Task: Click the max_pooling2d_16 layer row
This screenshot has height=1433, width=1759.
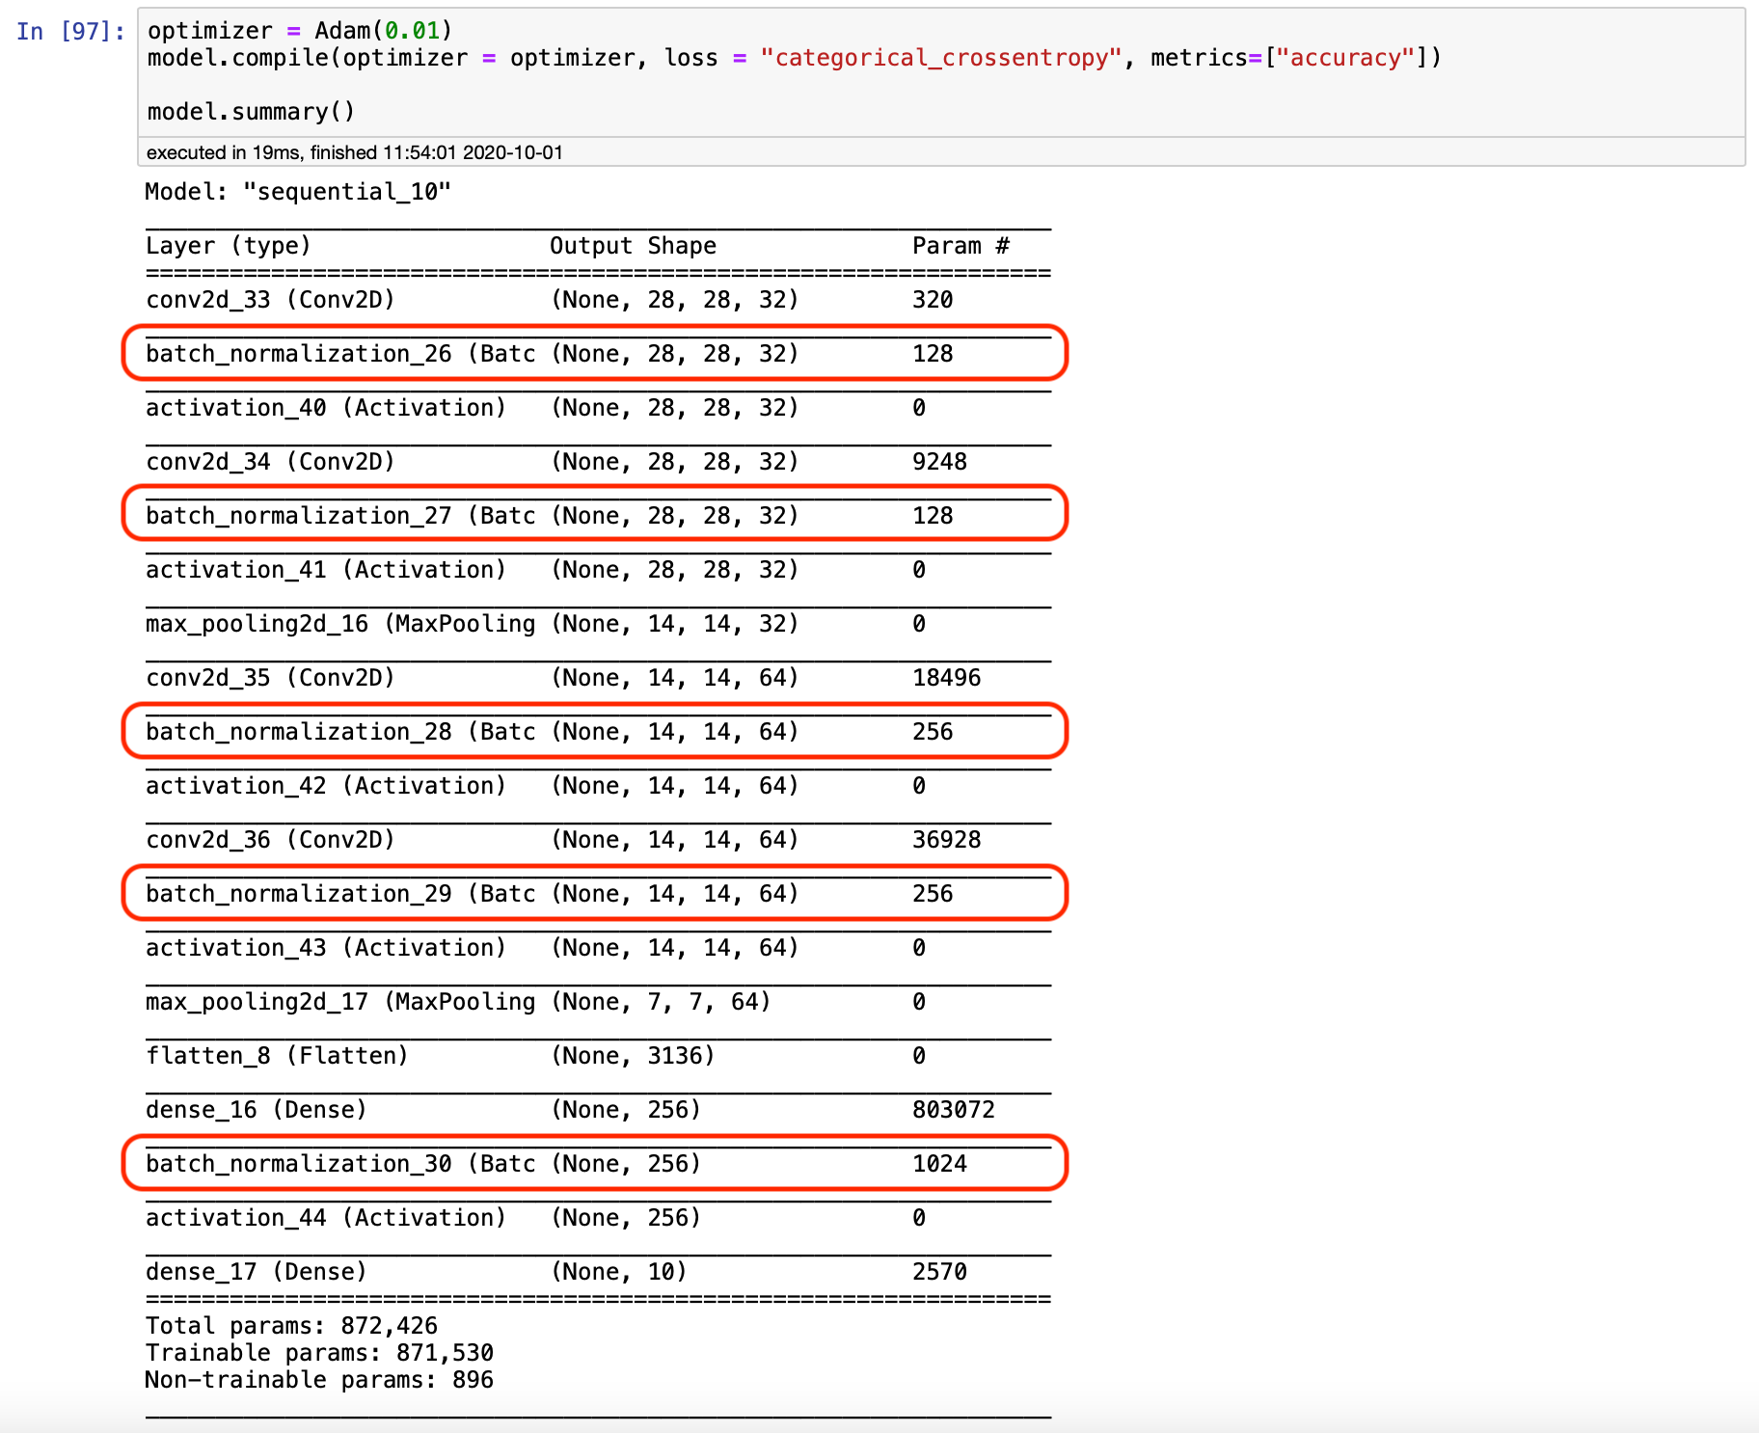Action: pyautogui.click(x=342, y=623)
